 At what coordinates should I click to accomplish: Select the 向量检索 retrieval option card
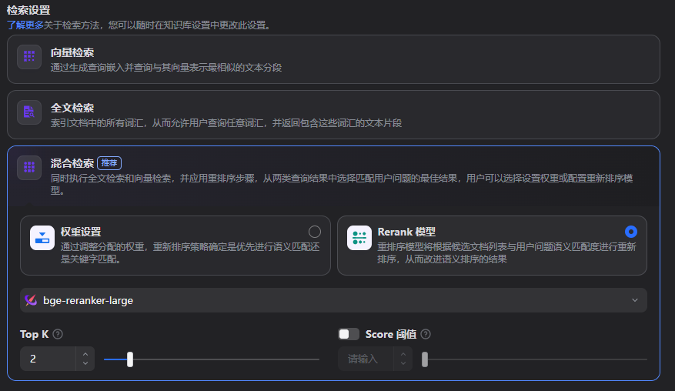tap(333, 59)
